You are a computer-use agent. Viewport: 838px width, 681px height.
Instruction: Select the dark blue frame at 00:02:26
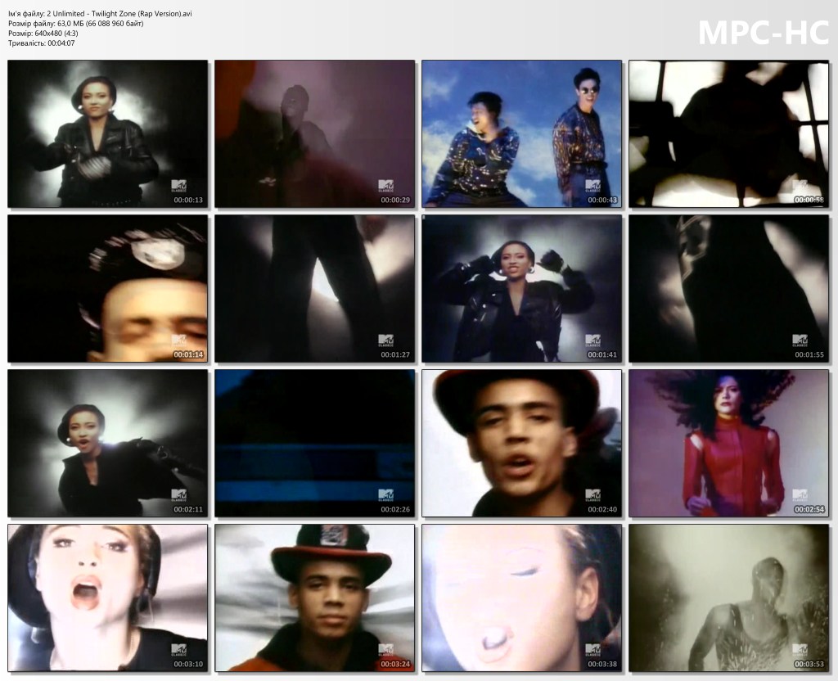click(x=315, y=443)
